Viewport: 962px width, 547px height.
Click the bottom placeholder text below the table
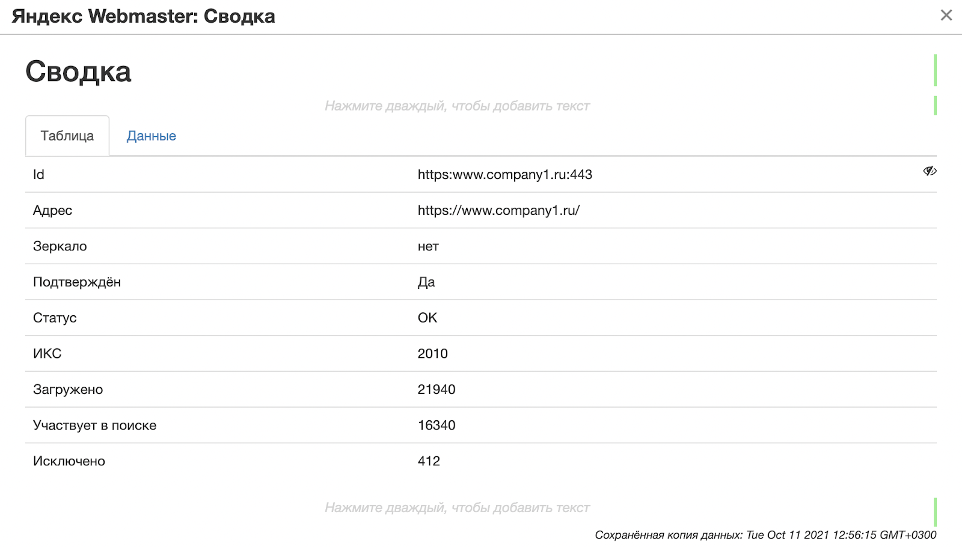point(457,508)
